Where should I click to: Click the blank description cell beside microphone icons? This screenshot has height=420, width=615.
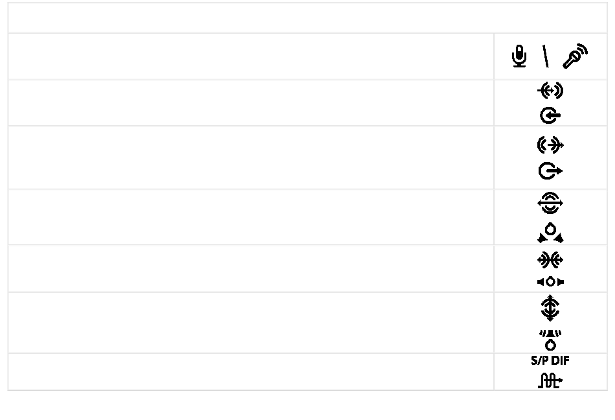click(251, 56)
